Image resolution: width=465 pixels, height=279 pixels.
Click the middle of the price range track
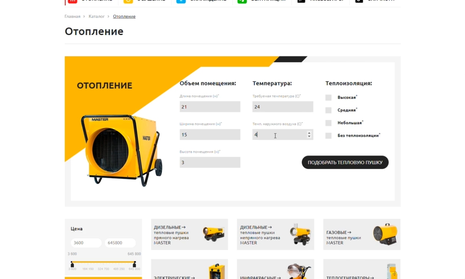(103, 262)
